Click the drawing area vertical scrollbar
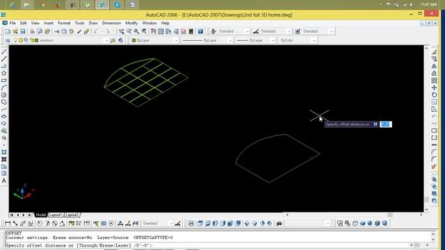 coord(426,129)
